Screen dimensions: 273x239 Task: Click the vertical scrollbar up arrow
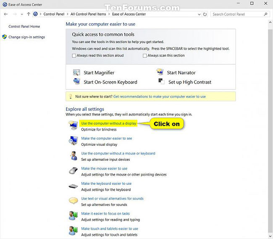pyautogui.click(x=270, y=22)
